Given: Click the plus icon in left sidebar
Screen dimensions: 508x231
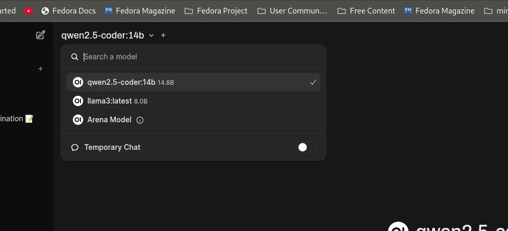Looking at the screenshot, I should [41, 69].
